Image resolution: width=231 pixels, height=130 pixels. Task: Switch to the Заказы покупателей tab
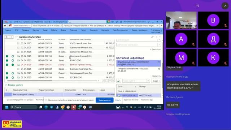[21, 26]
